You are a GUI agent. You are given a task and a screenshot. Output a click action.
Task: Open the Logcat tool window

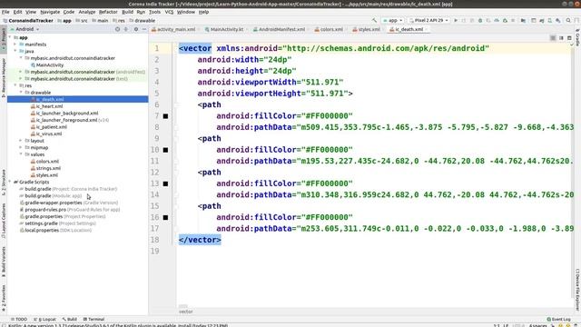coord(44,319)
